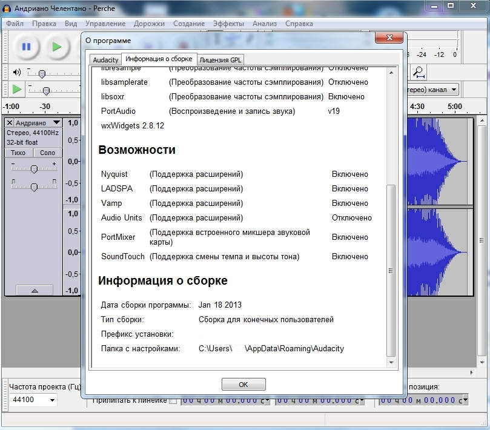Open the Справка menu
Screen dimensions: 490x430
[x=299, y=24]
